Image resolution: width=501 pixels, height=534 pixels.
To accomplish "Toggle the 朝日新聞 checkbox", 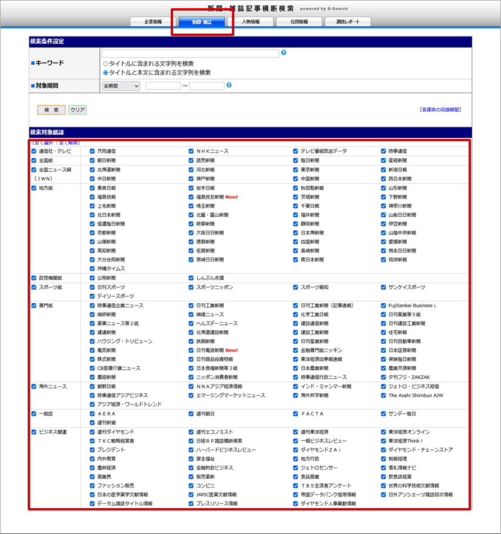I will pos(92,160).
